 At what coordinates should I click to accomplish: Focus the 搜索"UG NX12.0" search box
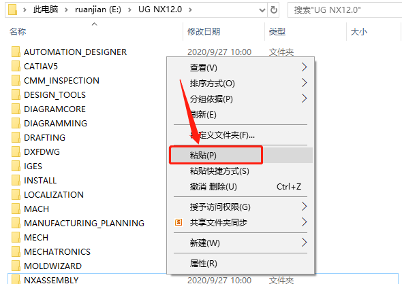(x=345, y=10)
